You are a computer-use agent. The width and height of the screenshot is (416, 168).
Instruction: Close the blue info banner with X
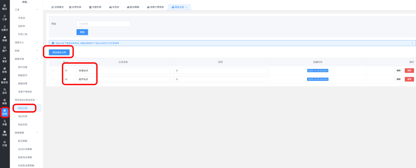tap(412, 43)
